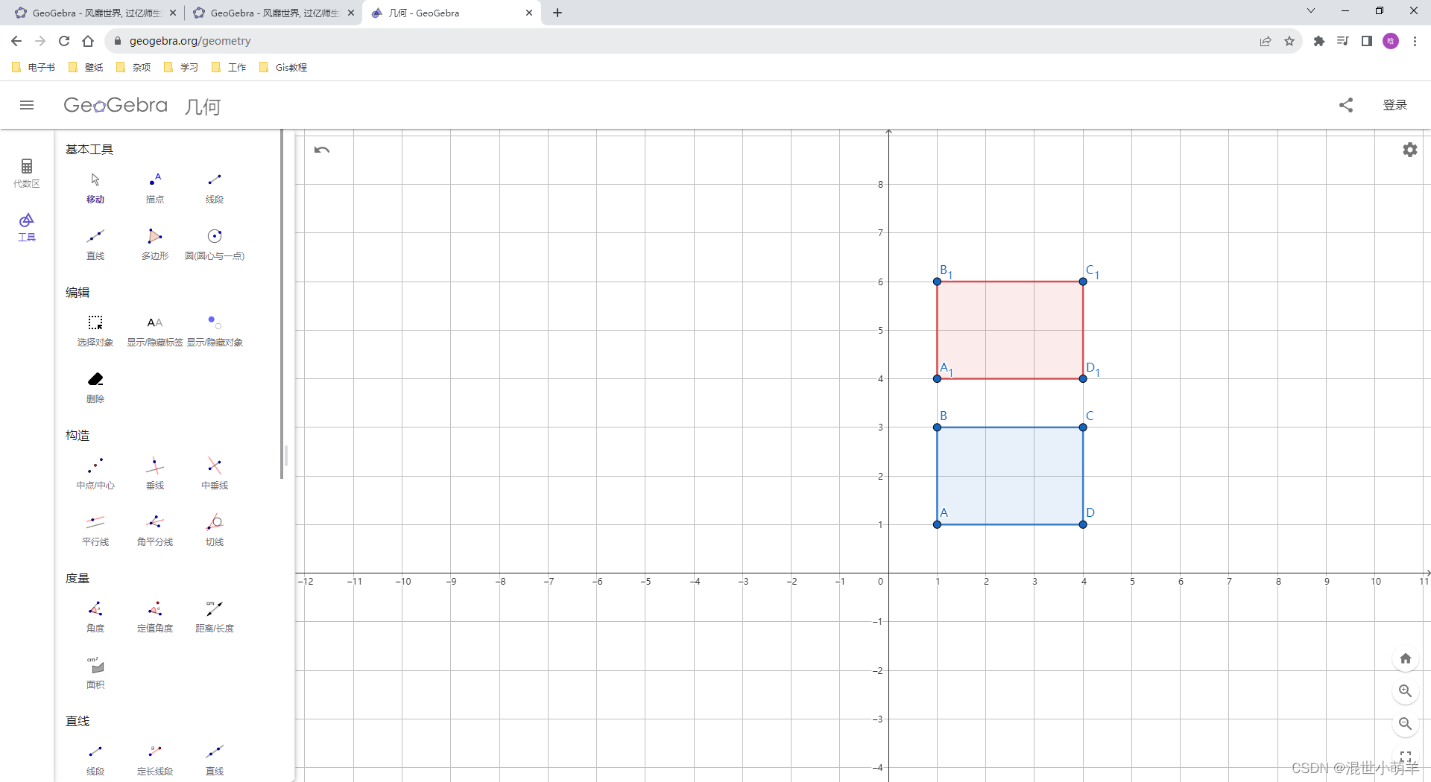Zoom out of the graphics view
Image resolution: width=1431 pixels, height=782 pixels.
coord(1406,724)
